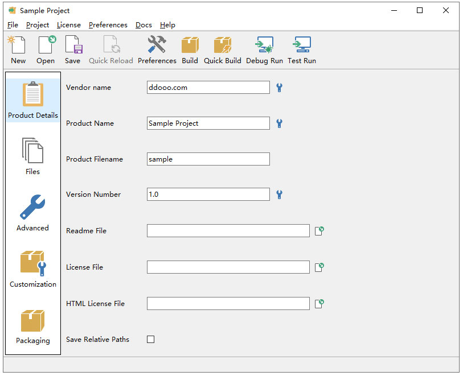463x376 pixels.
Task: Click the New project toolbar icon
Action: [18, 49]
